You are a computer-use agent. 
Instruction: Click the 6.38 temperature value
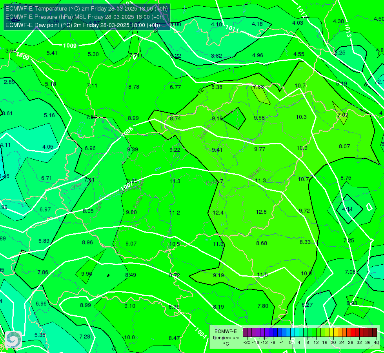point(217,87)
